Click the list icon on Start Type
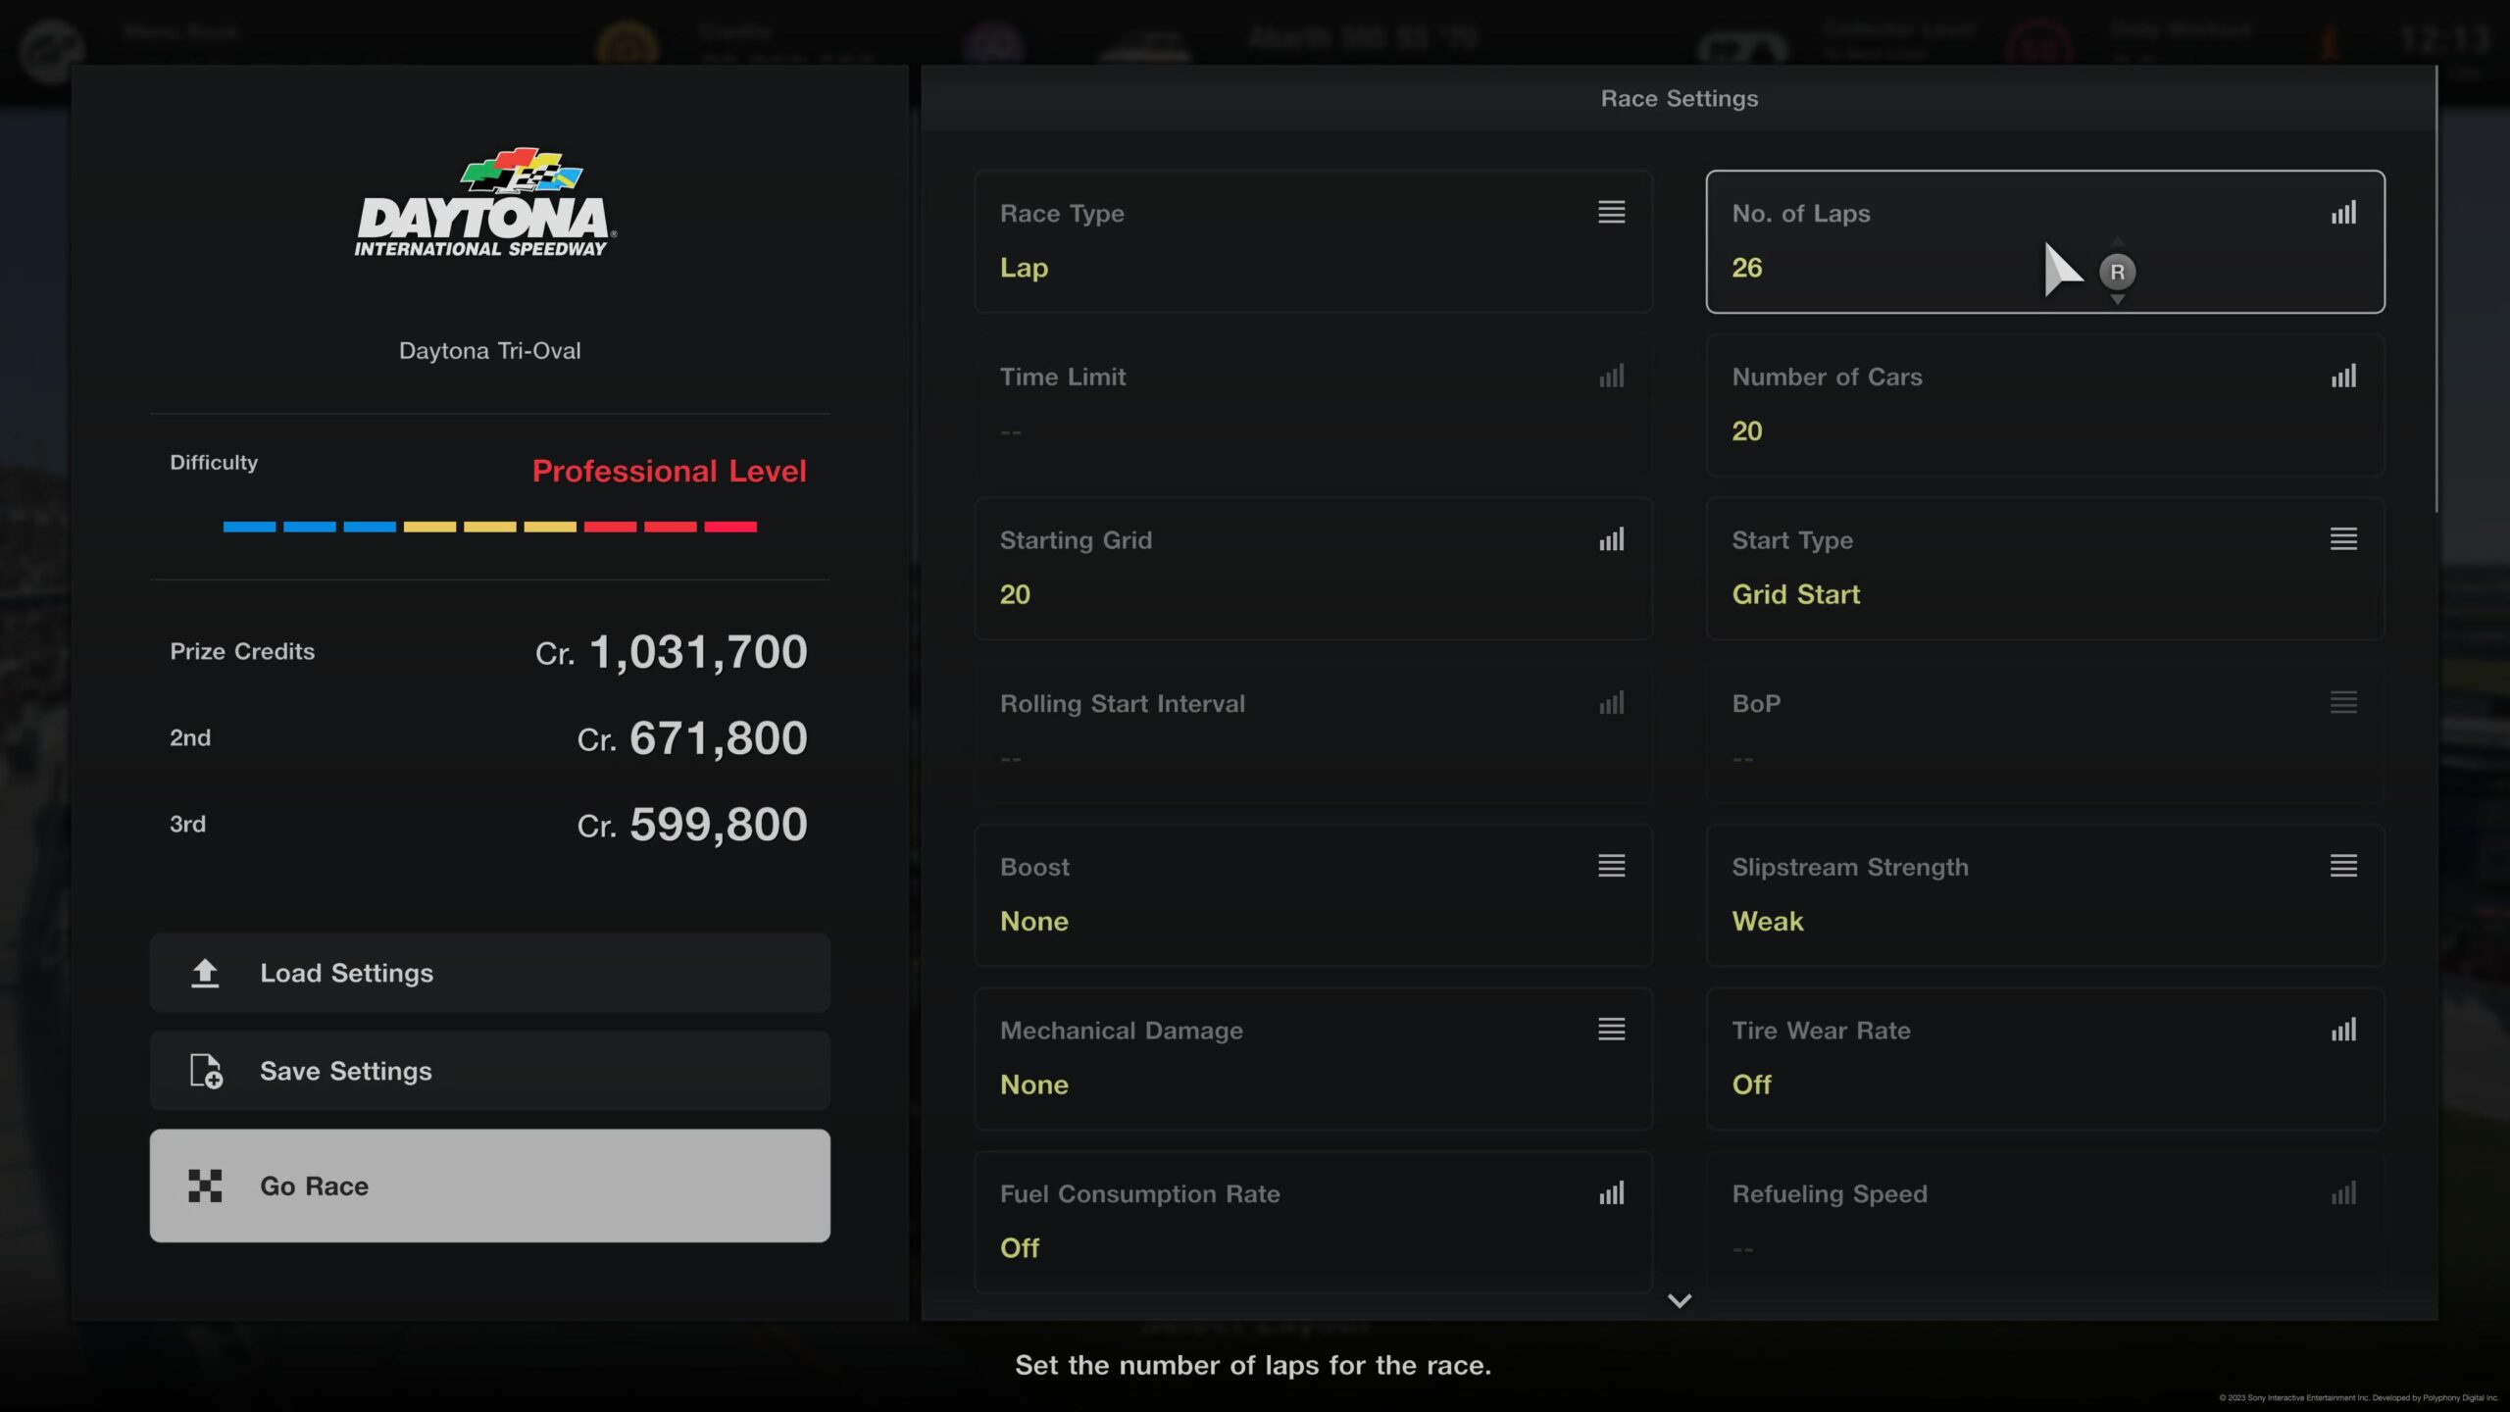This screenshot has height=1412, width=2510. tap(2343, 539)
